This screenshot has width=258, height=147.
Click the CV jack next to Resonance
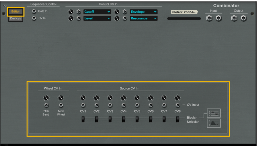[125, 18]
